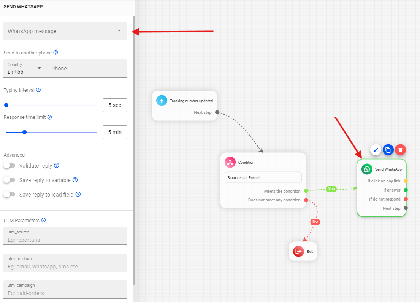Click the duplicate node icon
The height and width of the screenshot is (302, 420).
(x=388, y=150)
